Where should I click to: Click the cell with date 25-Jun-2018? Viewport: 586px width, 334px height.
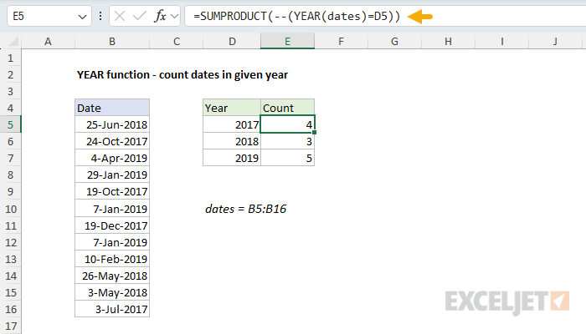click(x=112, y=124)
